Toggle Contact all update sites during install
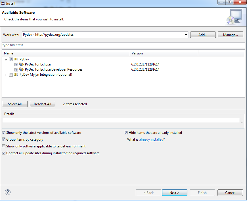The width and height of the screenshot is (247, 201). (x=4, y=153)
